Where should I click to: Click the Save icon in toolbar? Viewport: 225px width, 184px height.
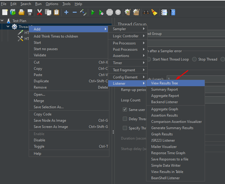click(30, 12)
